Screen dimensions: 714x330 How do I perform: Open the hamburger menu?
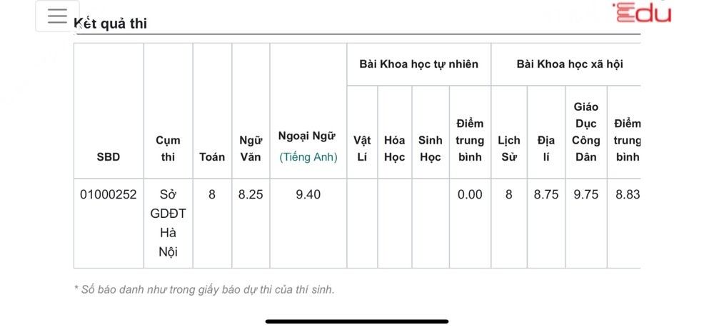click(x=57, y=16)
